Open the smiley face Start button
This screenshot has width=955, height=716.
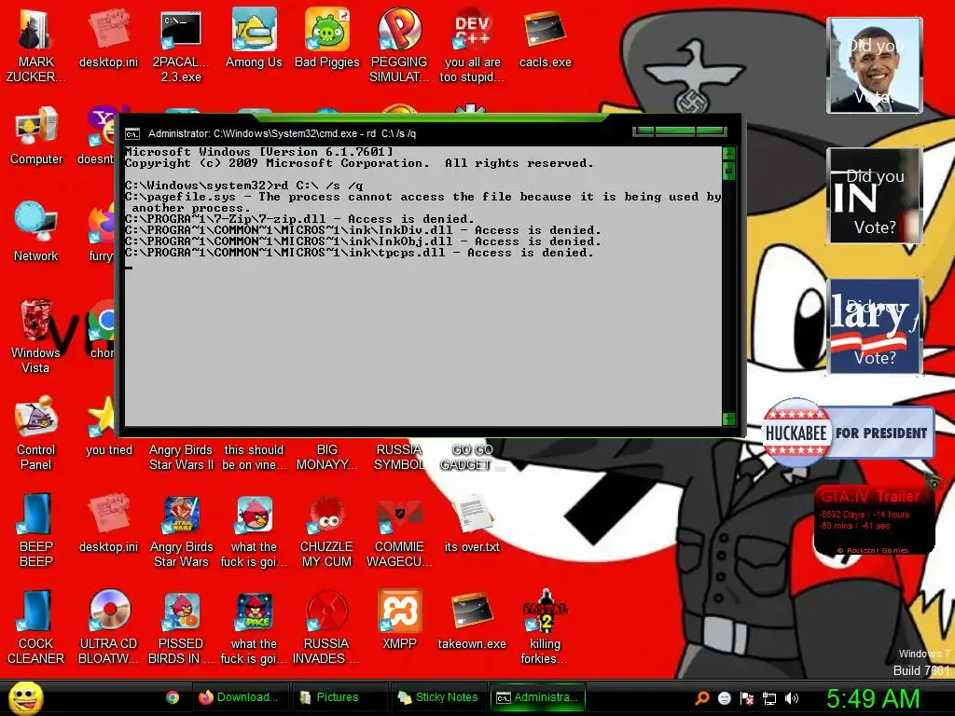[25, 697]
